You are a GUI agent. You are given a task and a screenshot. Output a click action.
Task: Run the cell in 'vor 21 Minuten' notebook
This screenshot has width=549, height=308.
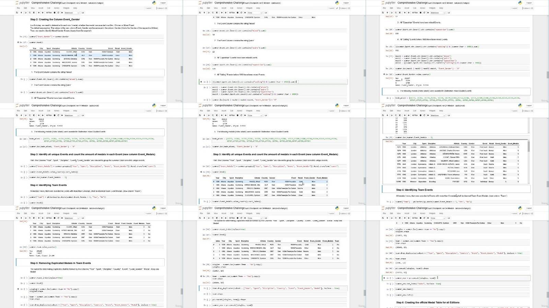[x=416, y=115]
